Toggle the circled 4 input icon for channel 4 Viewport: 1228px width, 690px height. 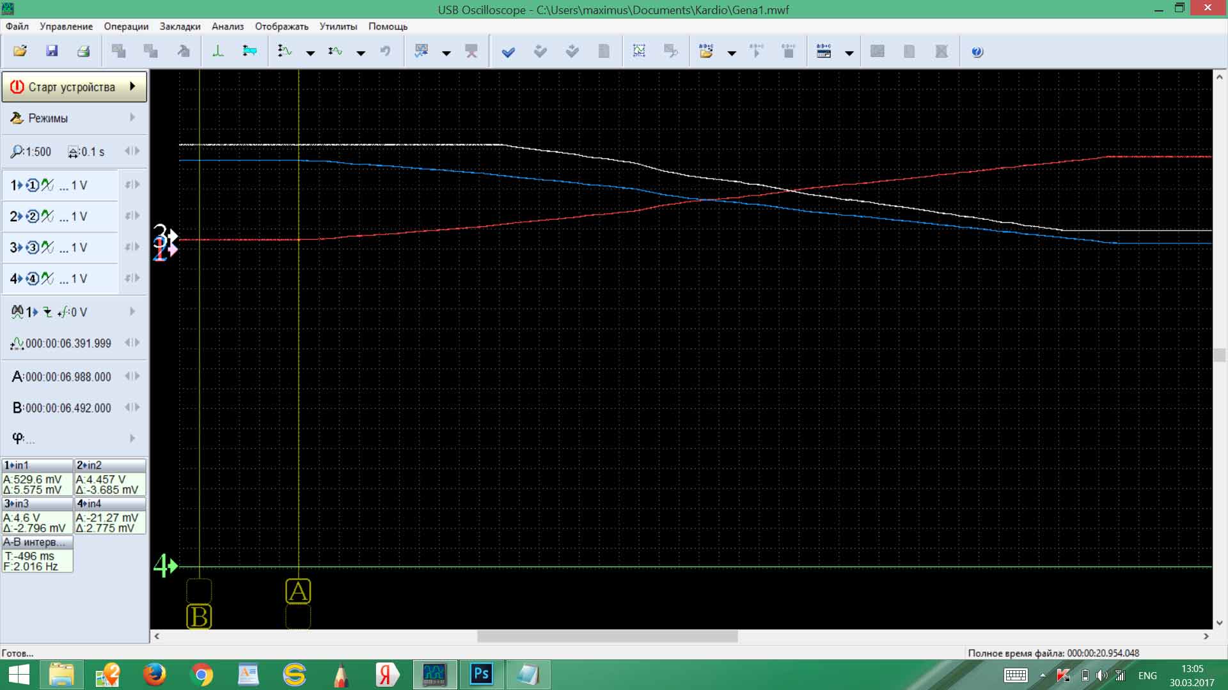click(33, 279)
